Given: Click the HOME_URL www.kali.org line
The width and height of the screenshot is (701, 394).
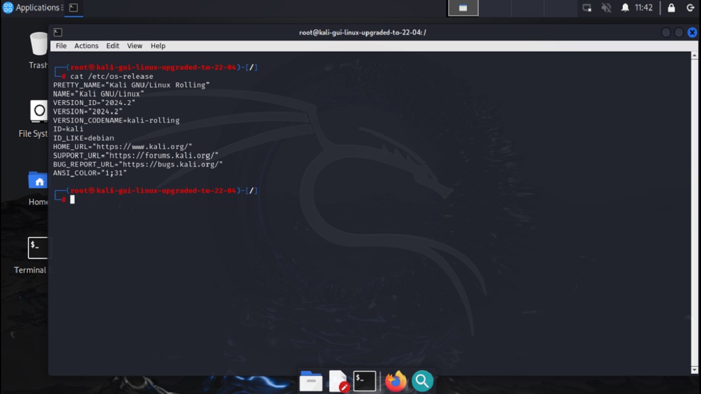Looking at the screenshot, I should coord(123,147).
